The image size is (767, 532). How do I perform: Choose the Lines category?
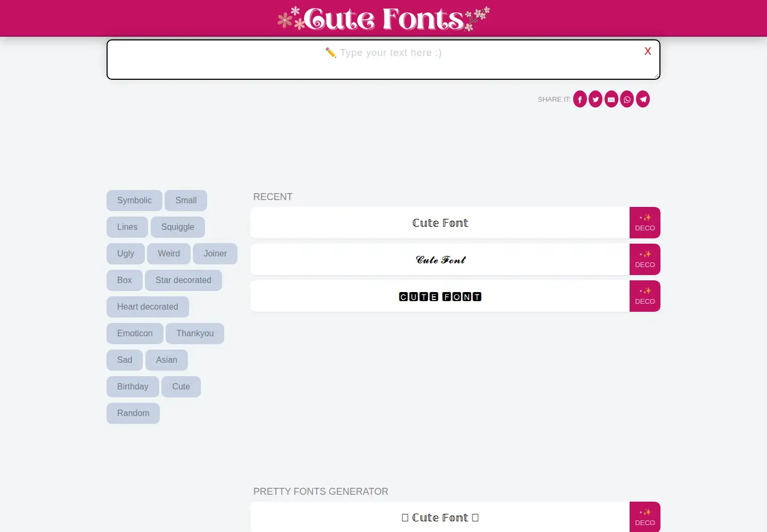coord(127,227)
